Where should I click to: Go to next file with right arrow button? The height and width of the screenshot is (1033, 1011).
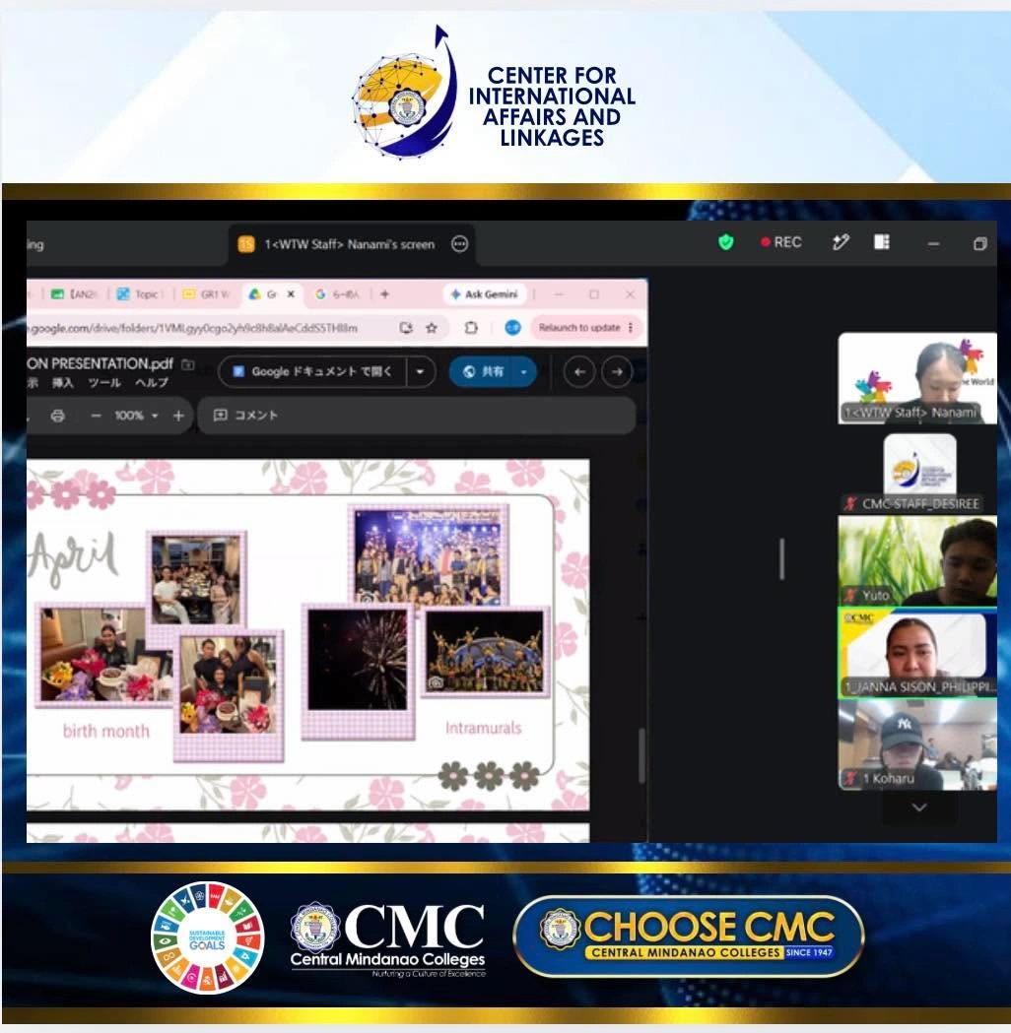point(617,372)
